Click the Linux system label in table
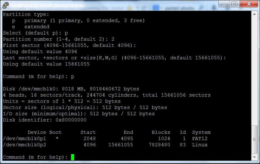Screen dimensions: 260x164 [200, 145]
